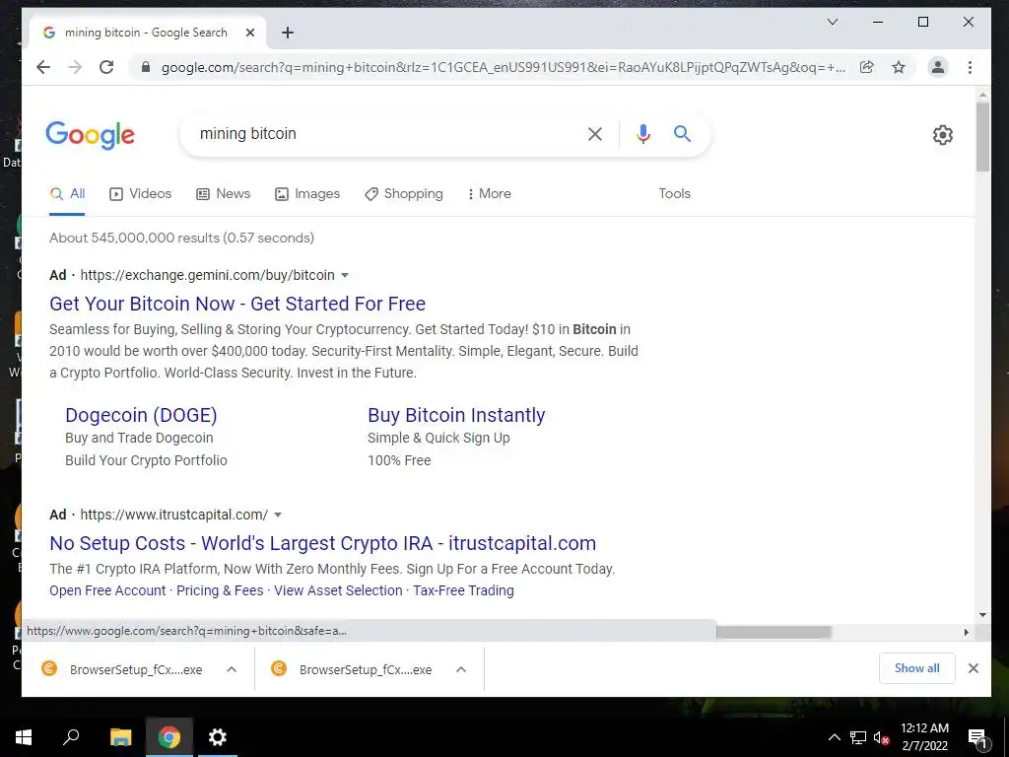Open a new Chrome tab

tap(288, 33)
